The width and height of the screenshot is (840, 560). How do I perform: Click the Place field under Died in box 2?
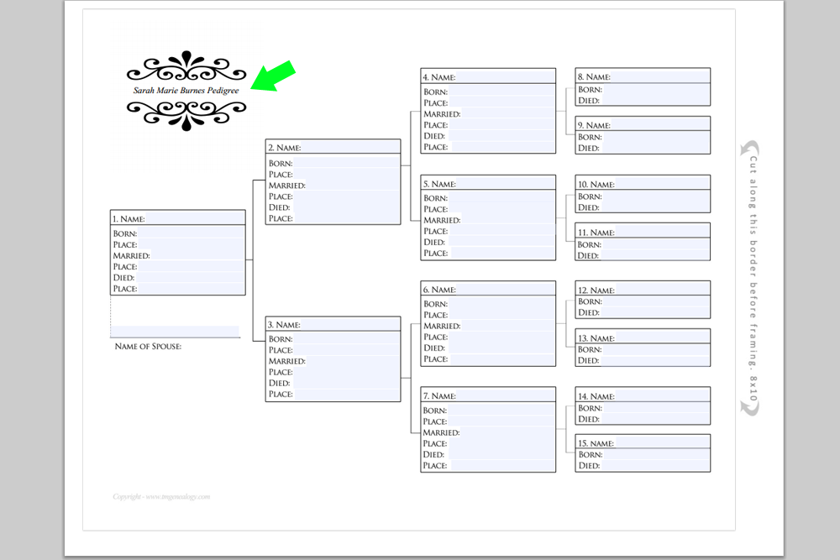[345, 218]
